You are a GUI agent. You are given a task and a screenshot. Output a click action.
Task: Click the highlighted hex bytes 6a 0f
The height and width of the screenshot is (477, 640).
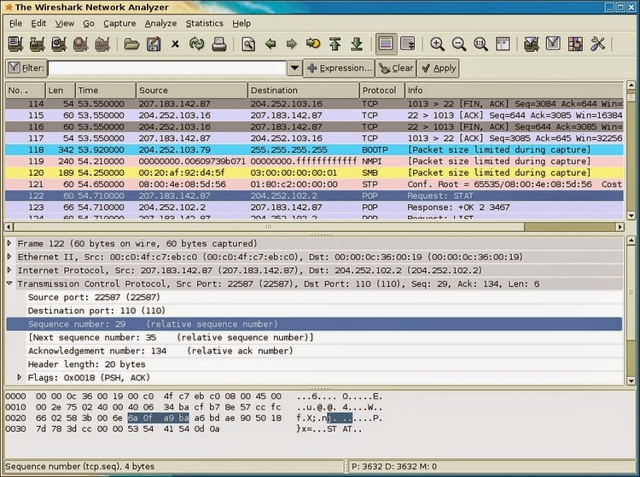tap(140, 418)
